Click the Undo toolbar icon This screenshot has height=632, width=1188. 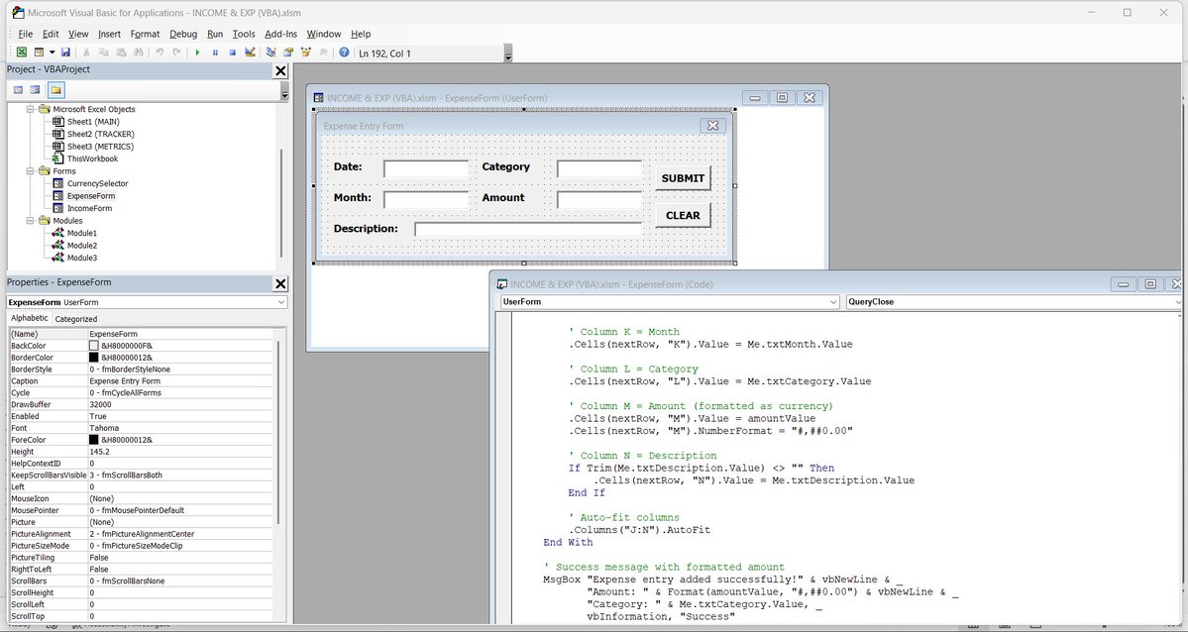pyautogui.click(x=160, y=53)
